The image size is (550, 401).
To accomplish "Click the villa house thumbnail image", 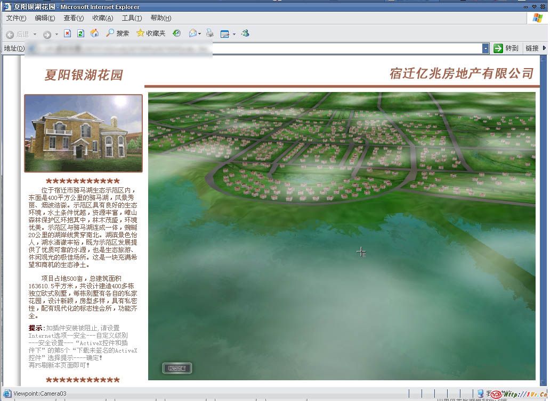I will point(83,133).
